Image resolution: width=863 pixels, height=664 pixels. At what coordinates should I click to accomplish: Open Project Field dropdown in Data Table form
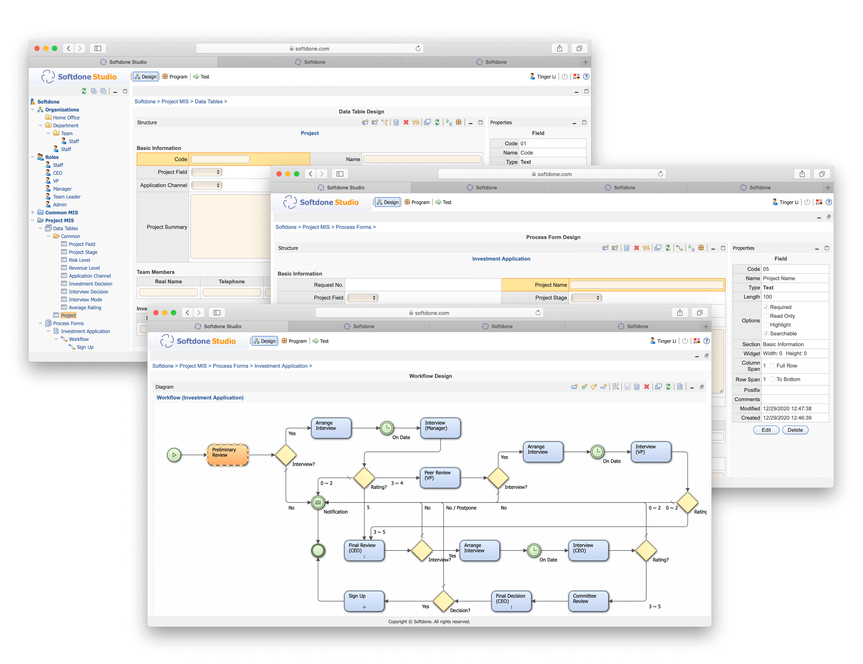pyautogui.click(x=207, y=172)
